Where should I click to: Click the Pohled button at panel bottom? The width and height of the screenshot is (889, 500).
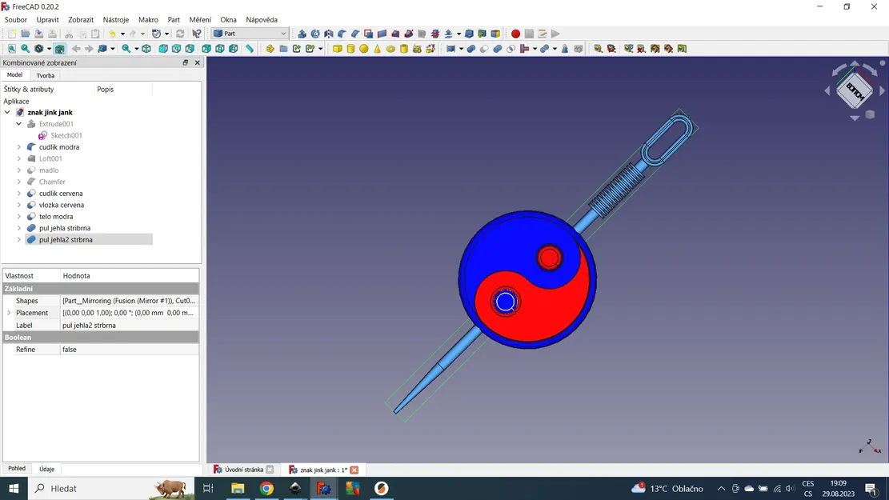coord(16,468)
